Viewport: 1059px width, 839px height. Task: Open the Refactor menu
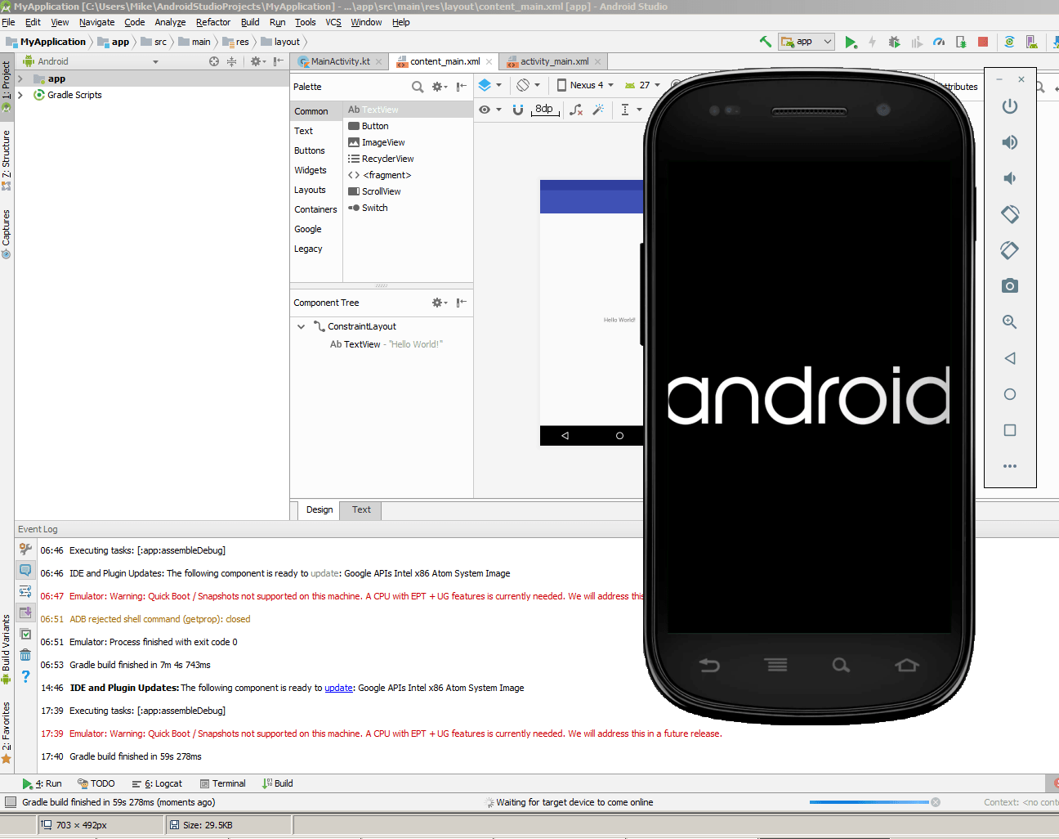213,22
